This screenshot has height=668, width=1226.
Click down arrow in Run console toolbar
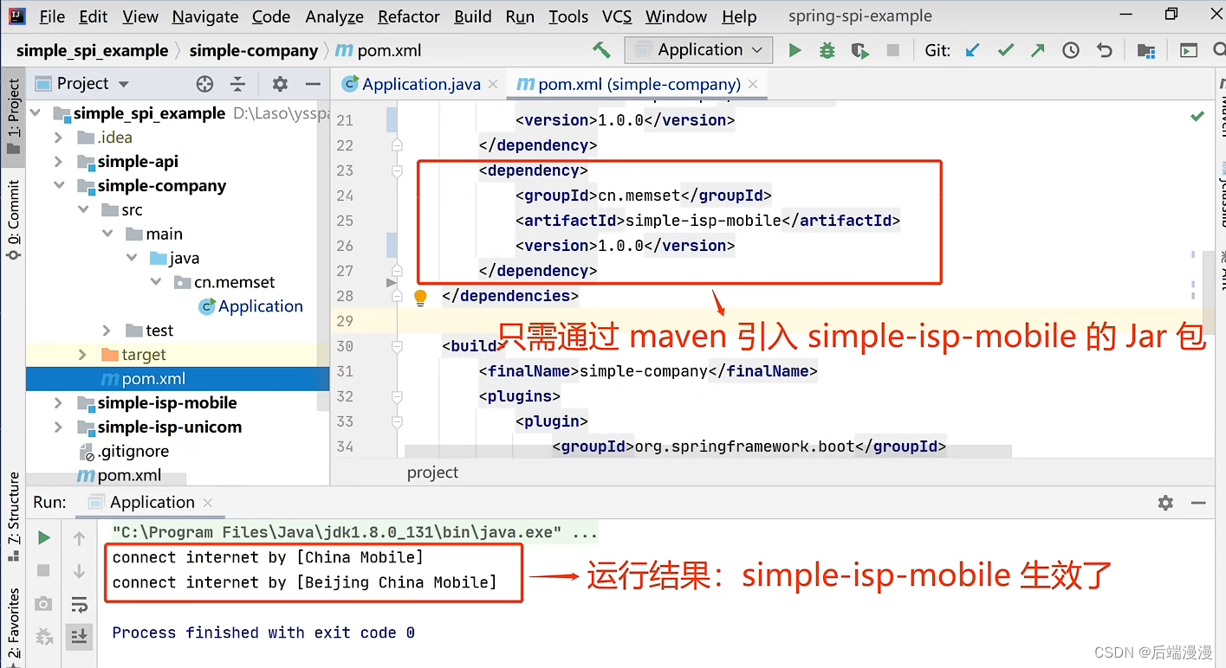click(79, 571)
